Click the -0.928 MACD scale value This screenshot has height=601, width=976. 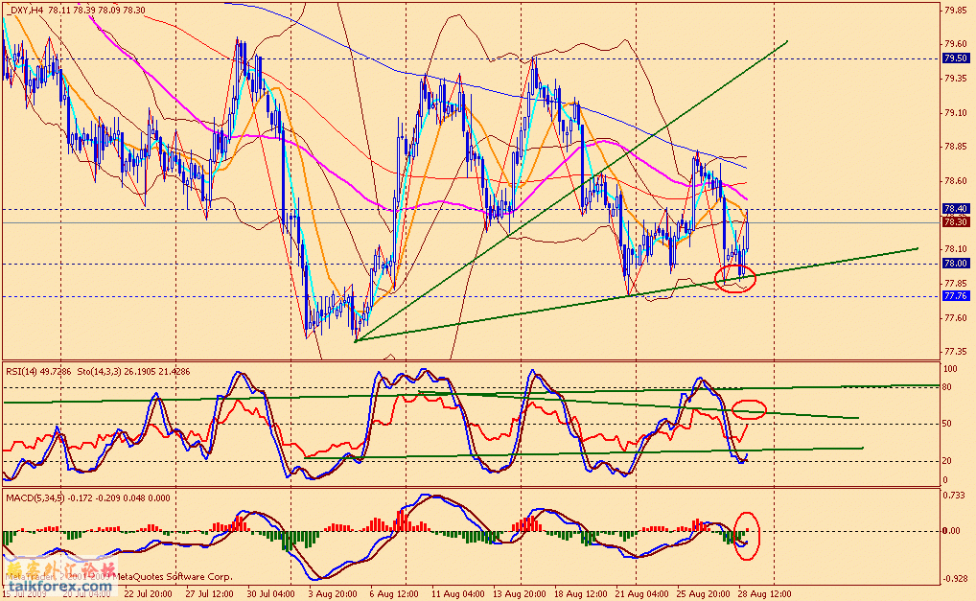click(x=956, y=579)
